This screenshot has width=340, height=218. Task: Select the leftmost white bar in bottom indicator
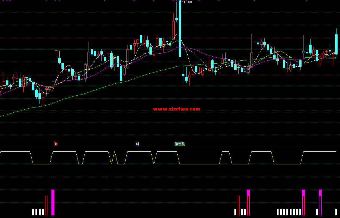pyautogui.click(x=33, y=212)
